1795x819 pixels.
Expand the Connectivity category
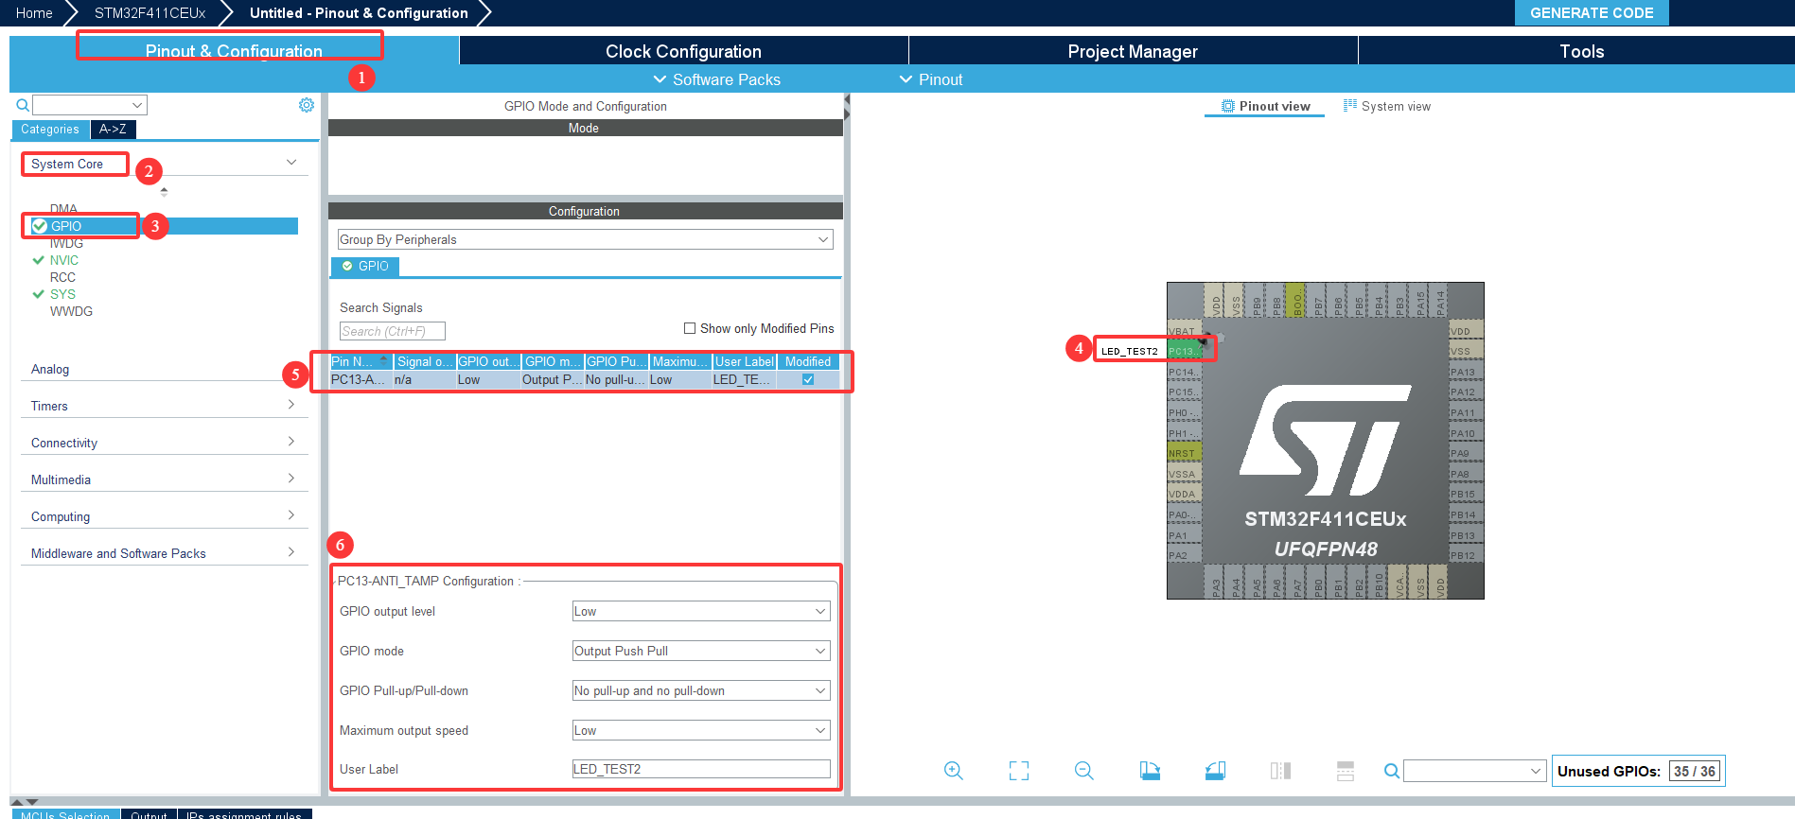point(291,442)
